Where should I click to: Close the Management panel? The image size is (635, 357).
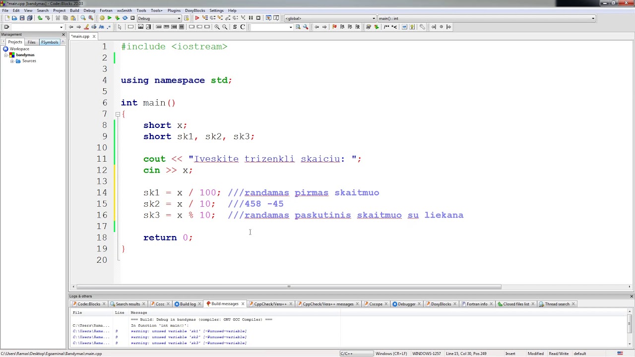point(63,34)
